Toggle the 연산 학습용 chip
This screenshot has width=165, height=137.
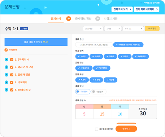[101, 68]
